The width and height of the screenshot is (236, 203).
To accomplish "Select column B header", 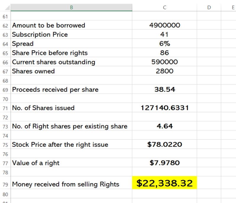I will click(x=72, y=7).
